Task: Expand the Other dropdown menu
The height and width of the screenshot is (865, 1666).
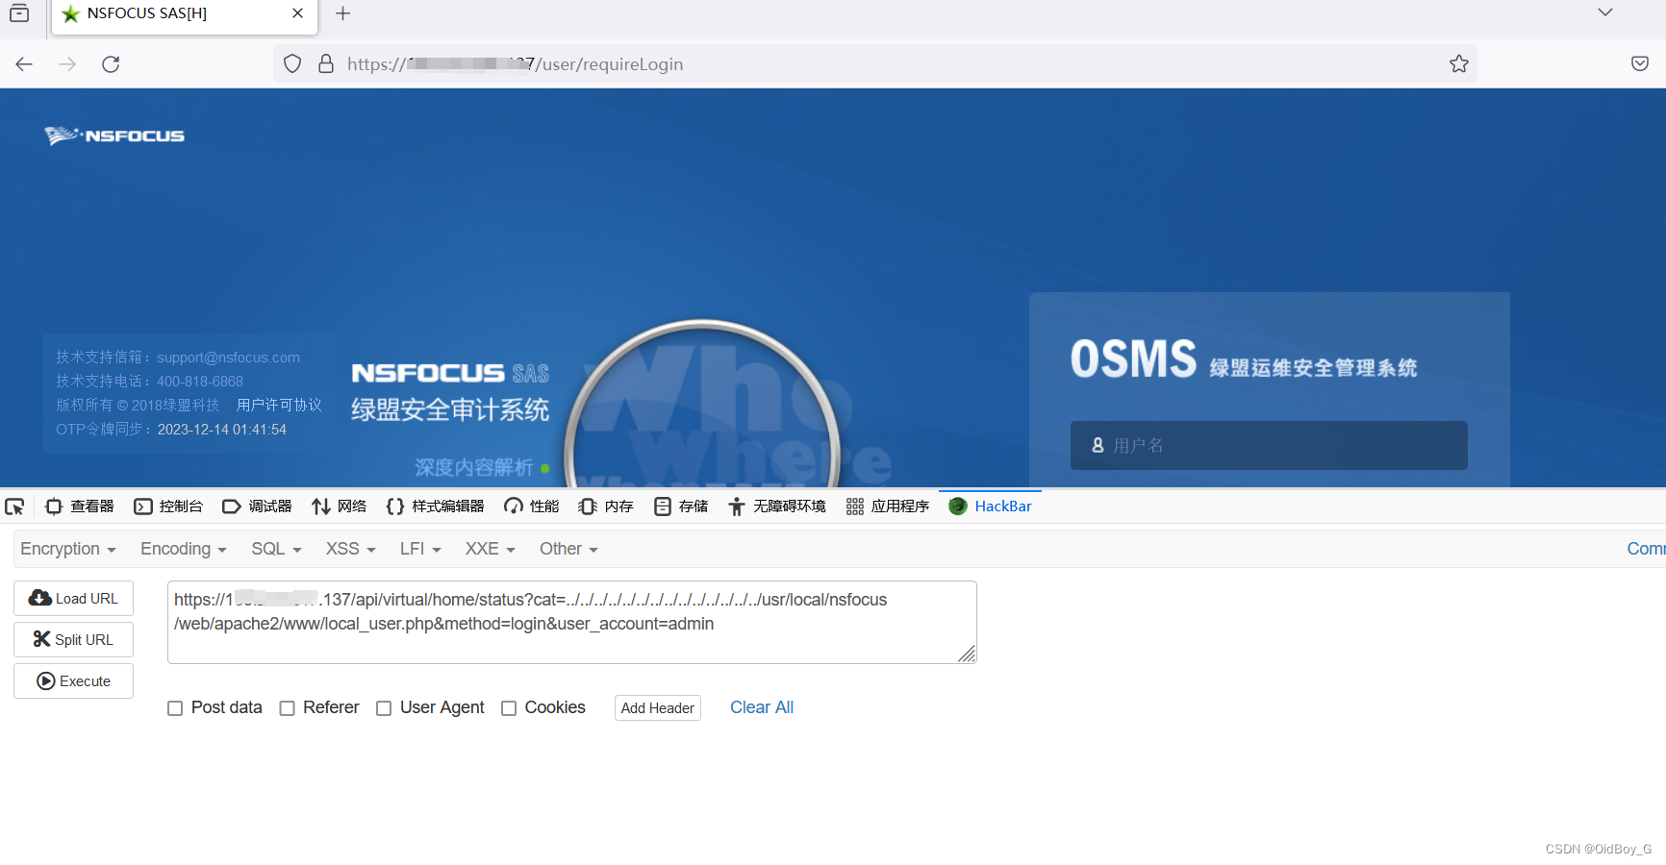Action: (x=568, y=549)
